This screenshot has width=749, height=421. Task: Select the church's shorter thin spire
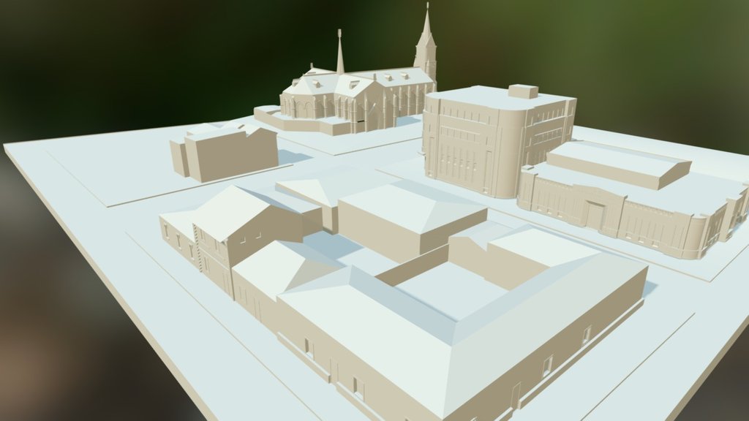(340, 52)
